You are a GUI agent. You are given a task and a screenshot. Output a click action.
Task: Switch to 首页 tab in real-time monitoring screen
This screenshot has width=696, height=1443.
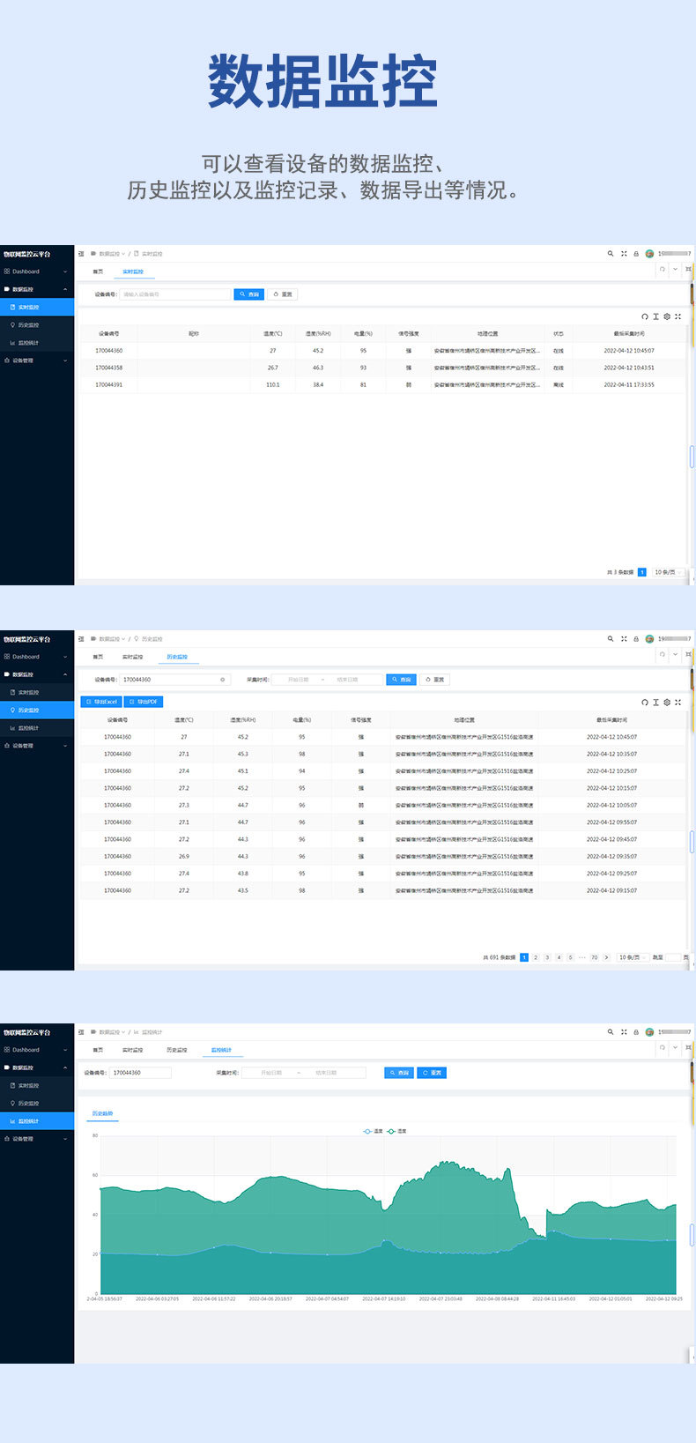[x=98, y=271]
